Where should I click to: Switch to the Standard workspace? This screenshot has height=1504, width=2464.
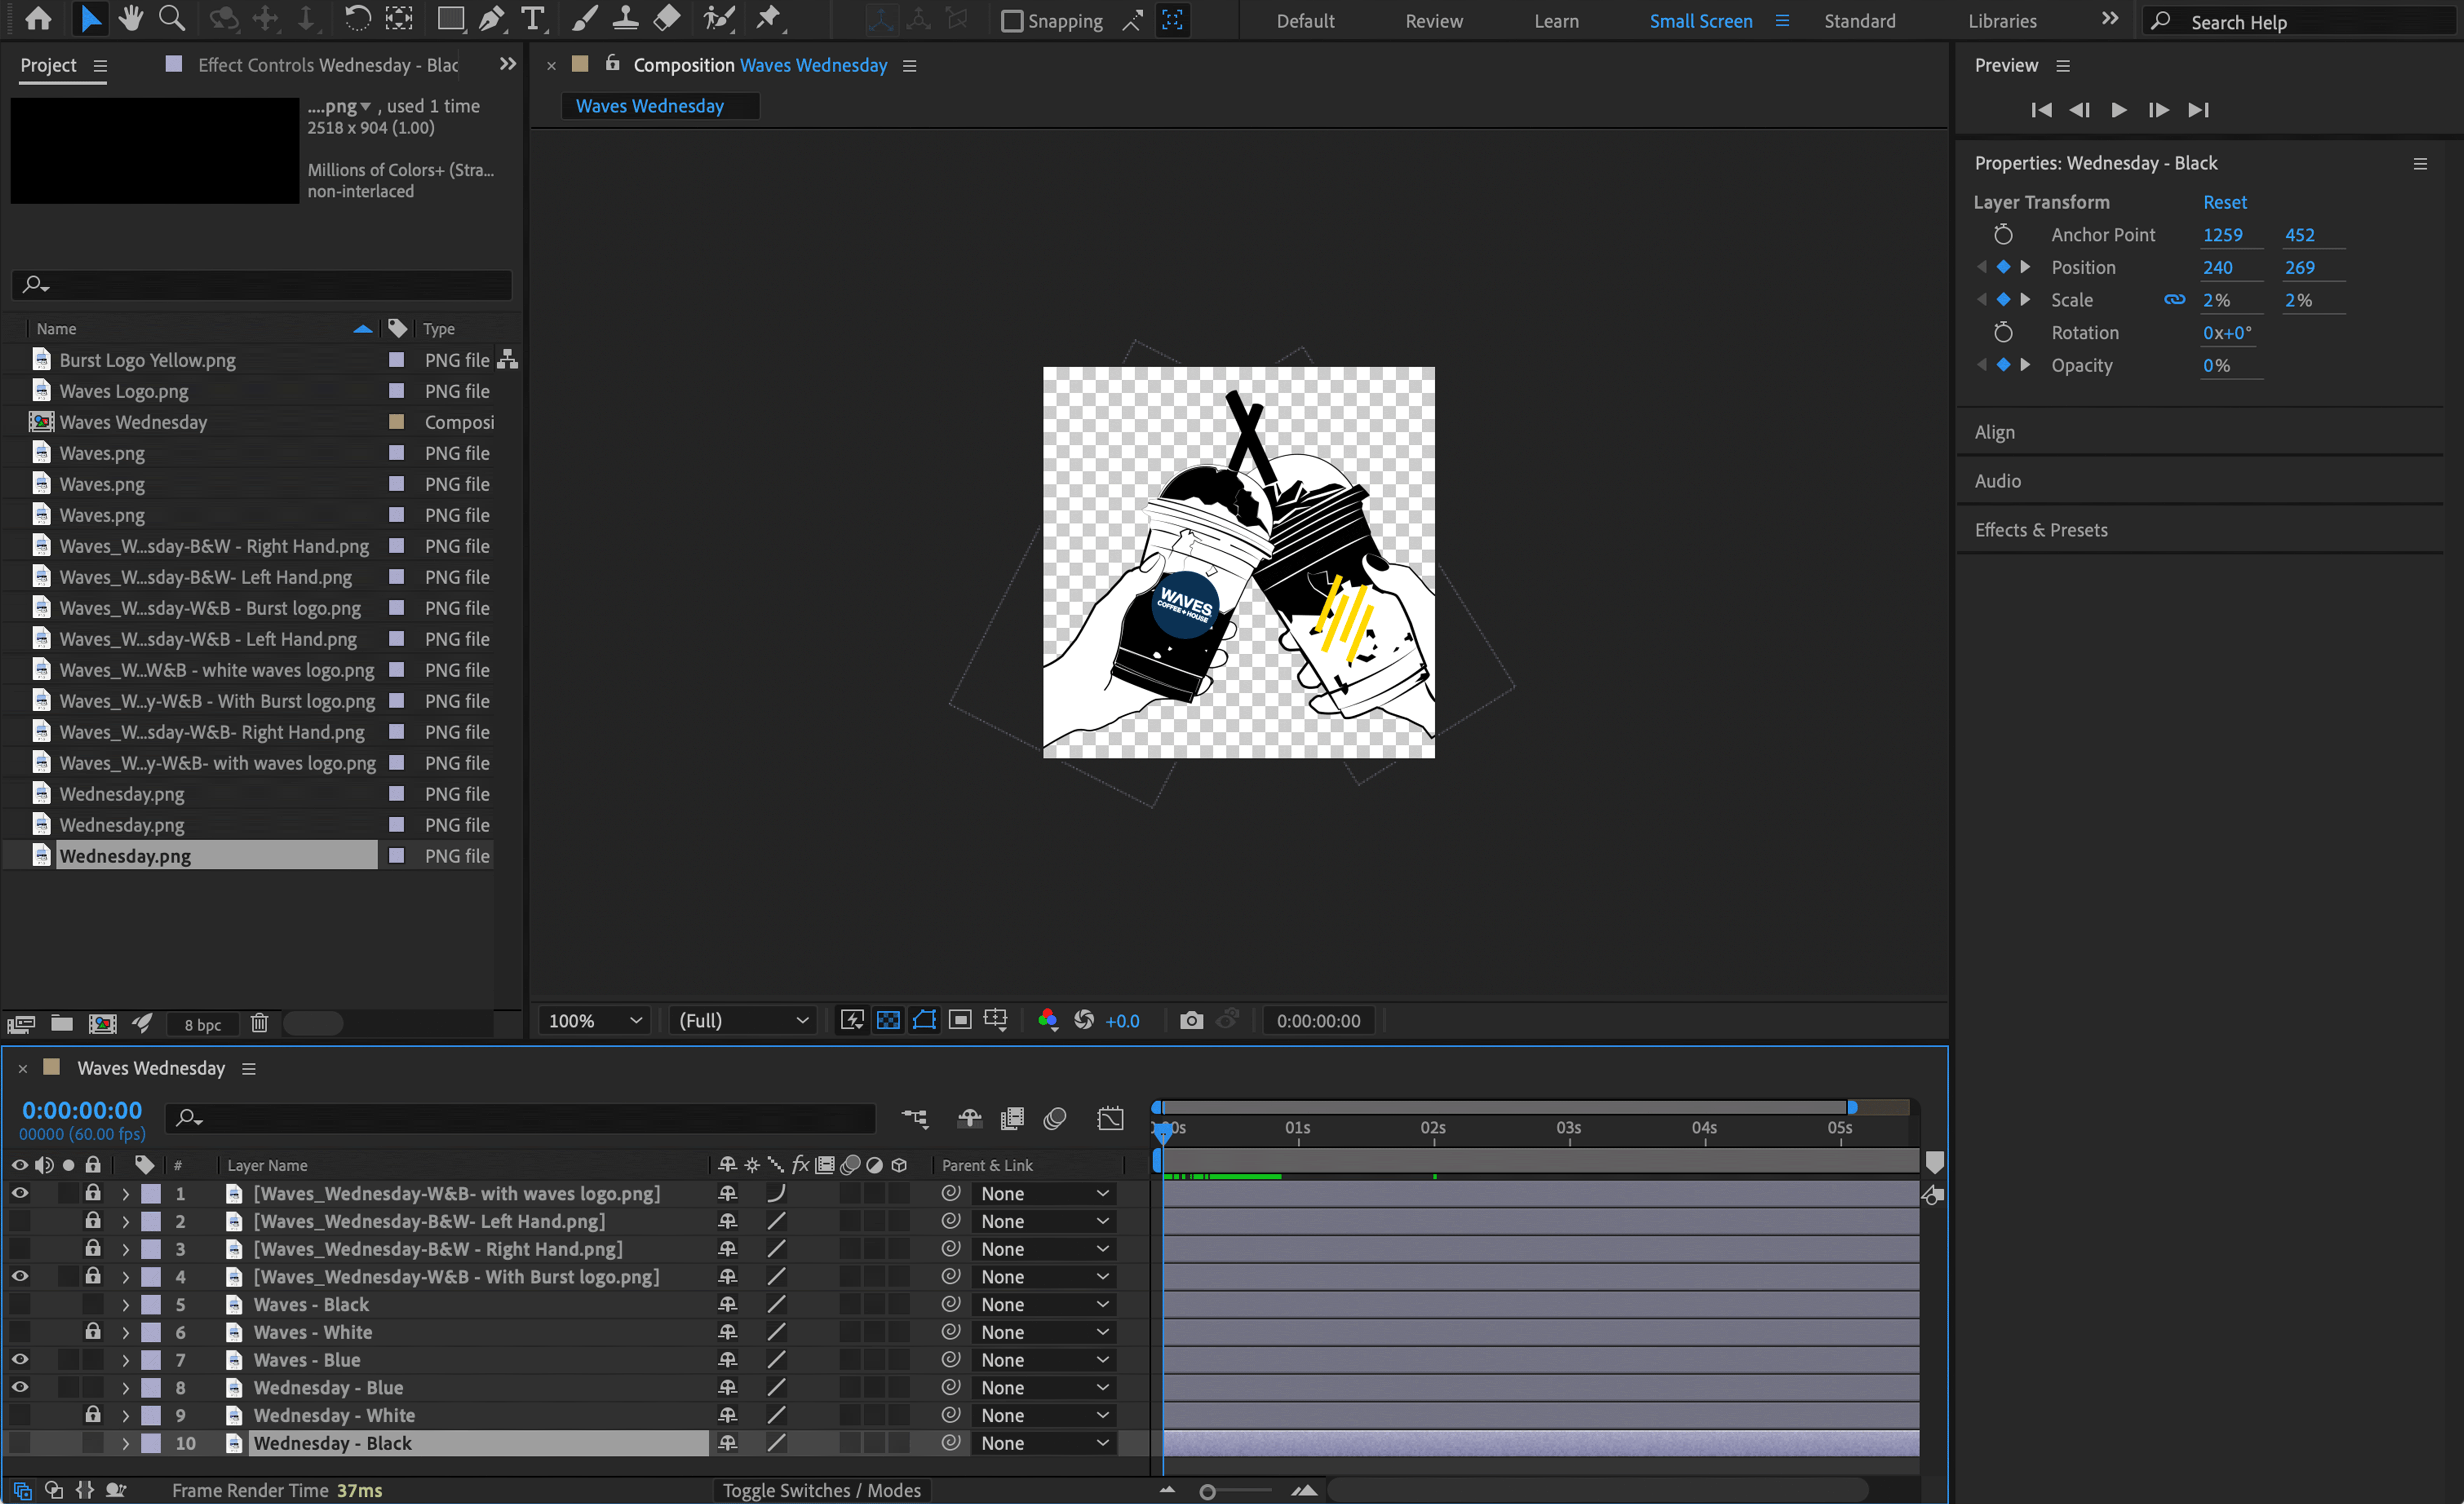click(x=1859, y=21)
